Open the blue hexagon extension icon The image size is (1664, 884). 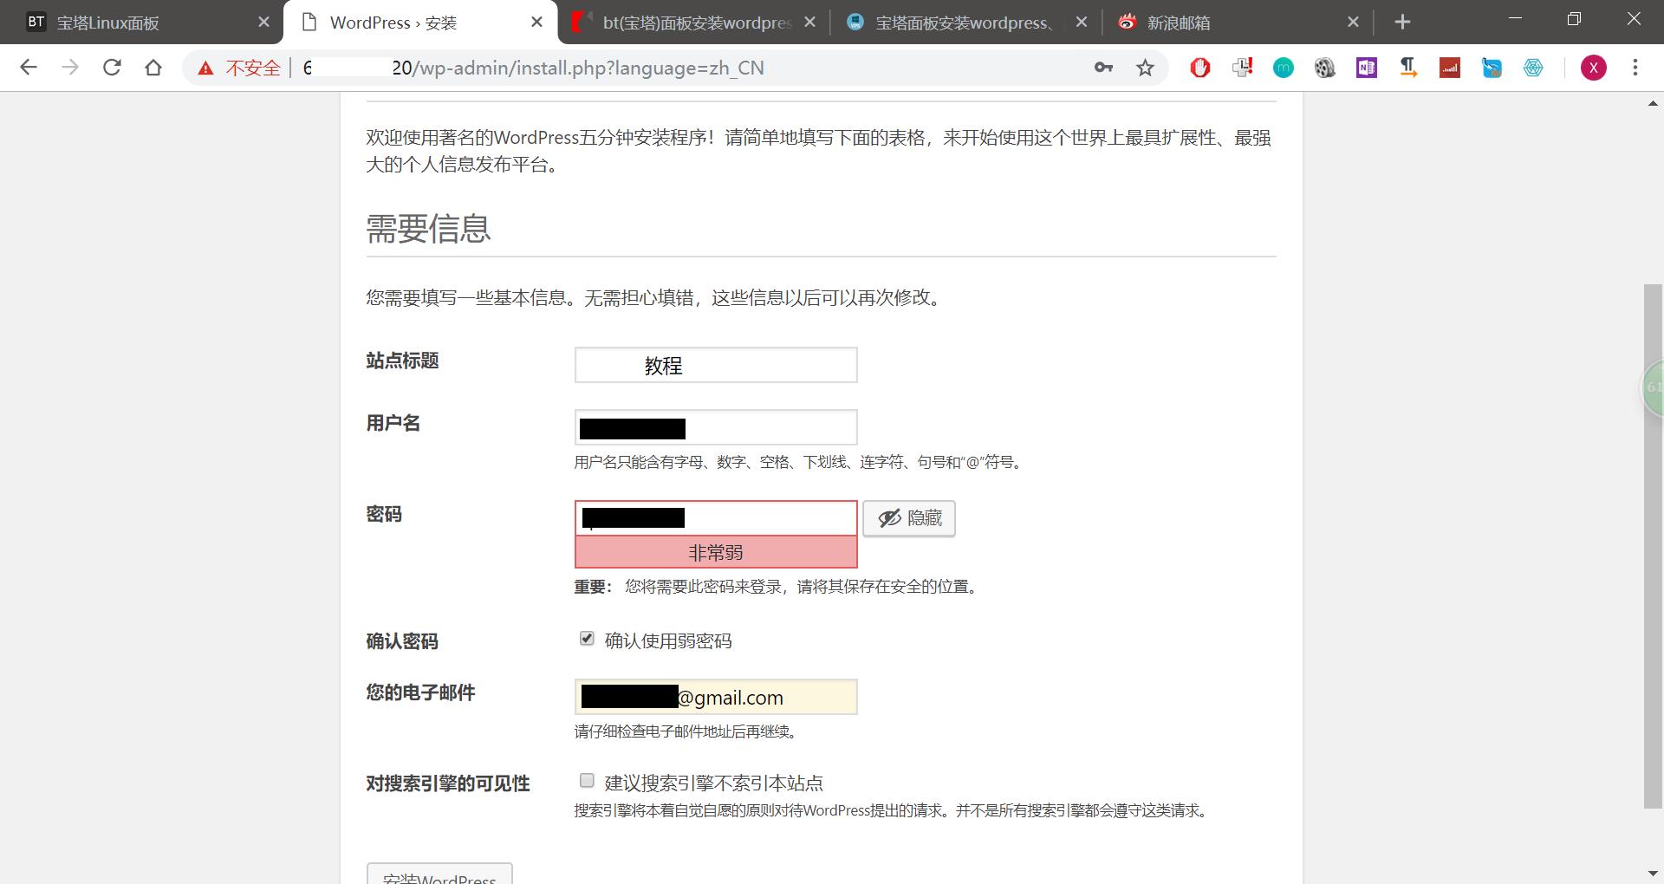(x=1533, y=68)
